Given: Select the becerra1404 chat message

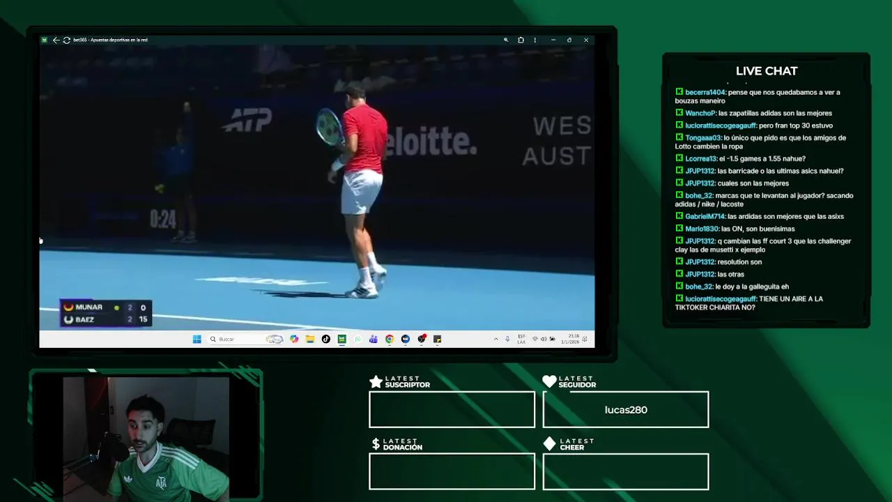Looking at the screenshot, I should point(758,96).
